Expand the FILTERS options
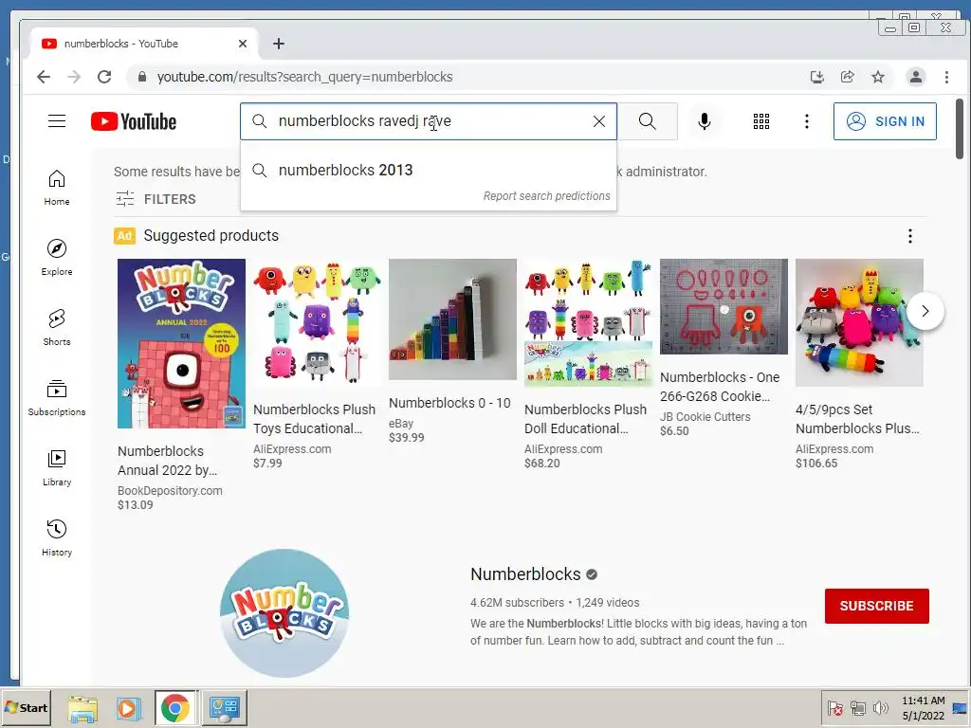971x728 pixels. (x=156, y=199)
